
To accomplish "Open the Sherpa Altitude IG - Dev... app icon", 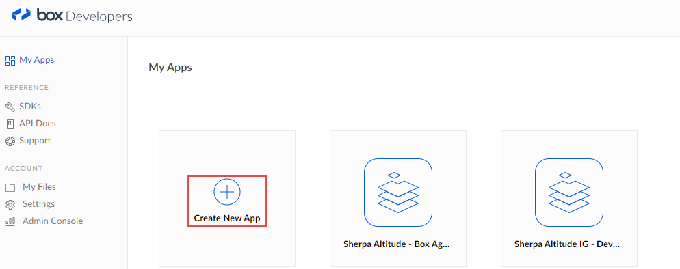I will 569,193.
